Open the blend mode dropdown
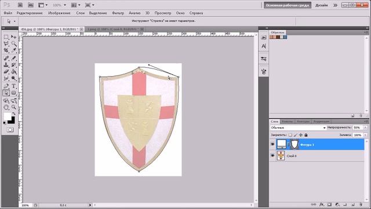The height and width of the screenshot is (209, 371). click(x=298, y=128)
